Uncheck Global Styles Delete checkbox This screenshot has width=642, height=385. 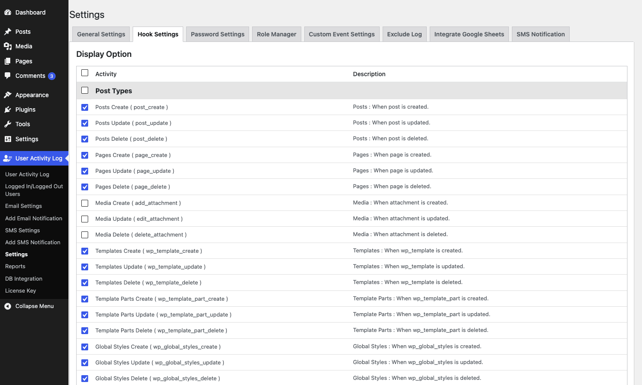pyautogui.click(x=85, y=379)
